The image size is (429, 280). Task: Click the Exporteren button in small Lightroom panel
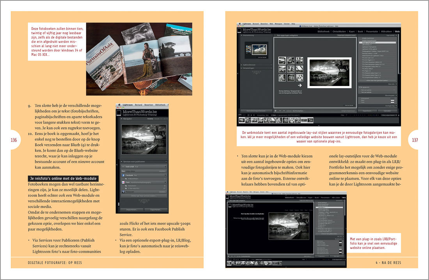(x=156, y=210)
